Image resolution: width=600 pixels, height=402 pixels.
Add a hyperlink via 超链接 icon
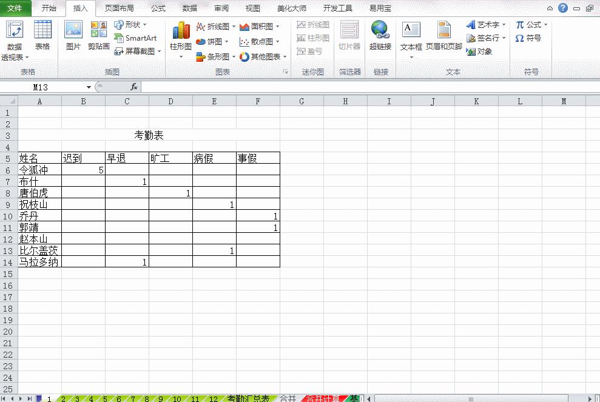(380, 38)
